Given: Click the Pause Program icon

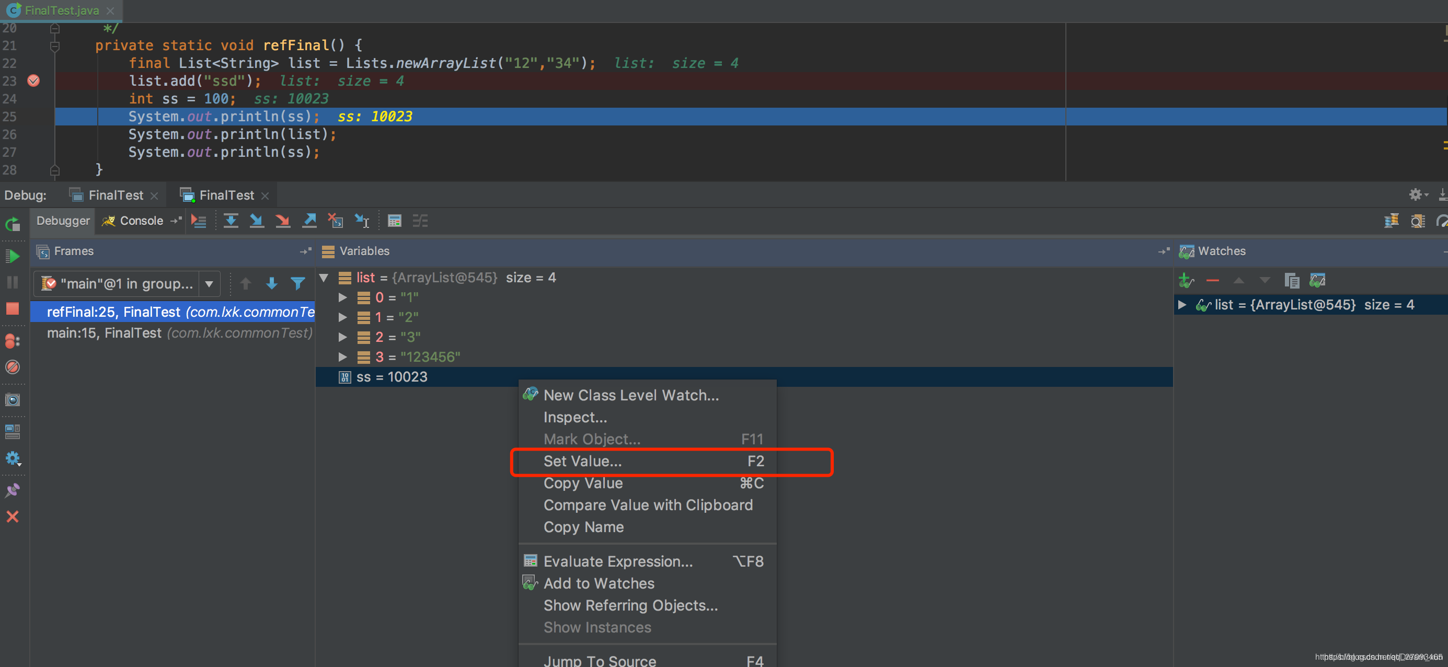Looking at the screenshot, I should (13, 282).
